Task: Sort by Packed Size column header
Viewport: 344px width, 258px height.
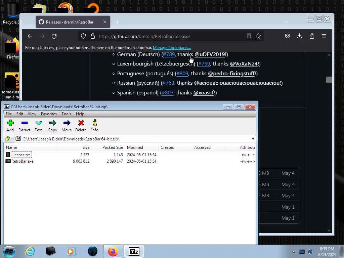Action: pyautogui.click(x=108, y=147)
